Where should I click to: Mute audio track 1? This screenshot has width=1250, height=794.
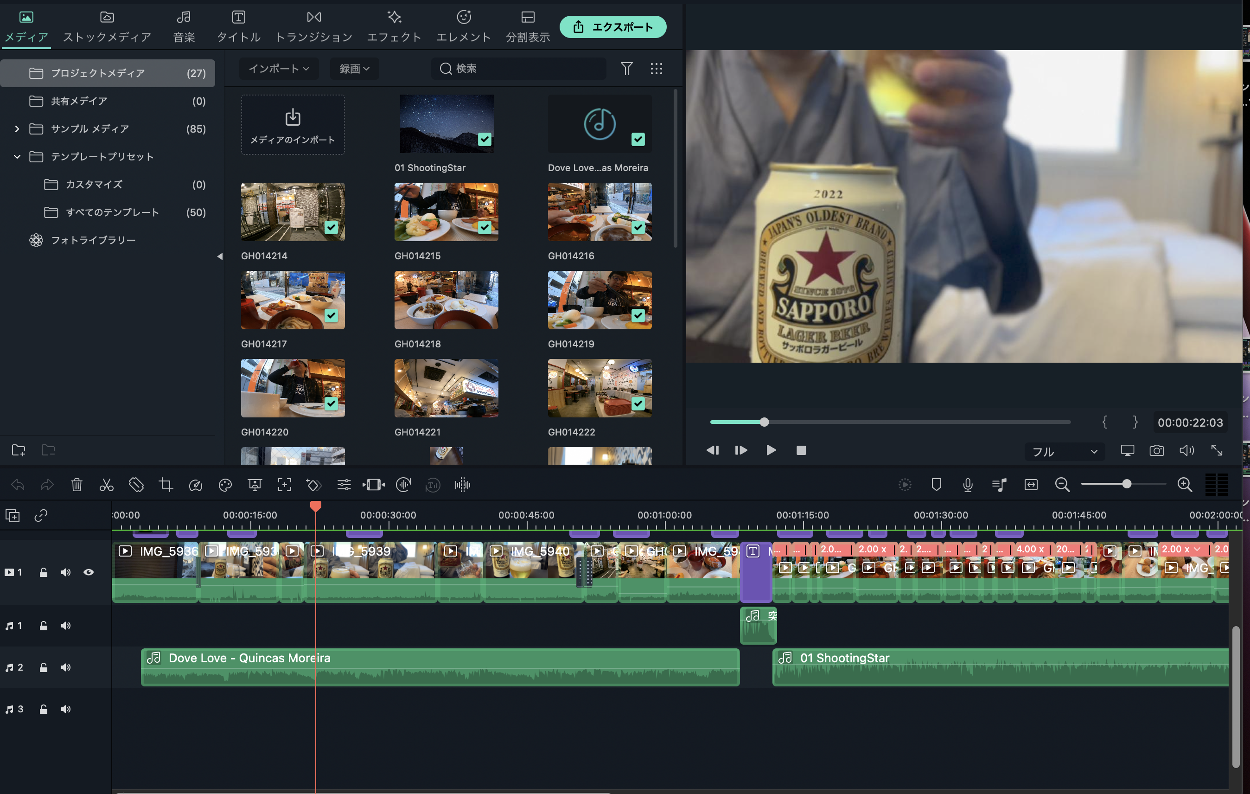[x=65, y=626]
